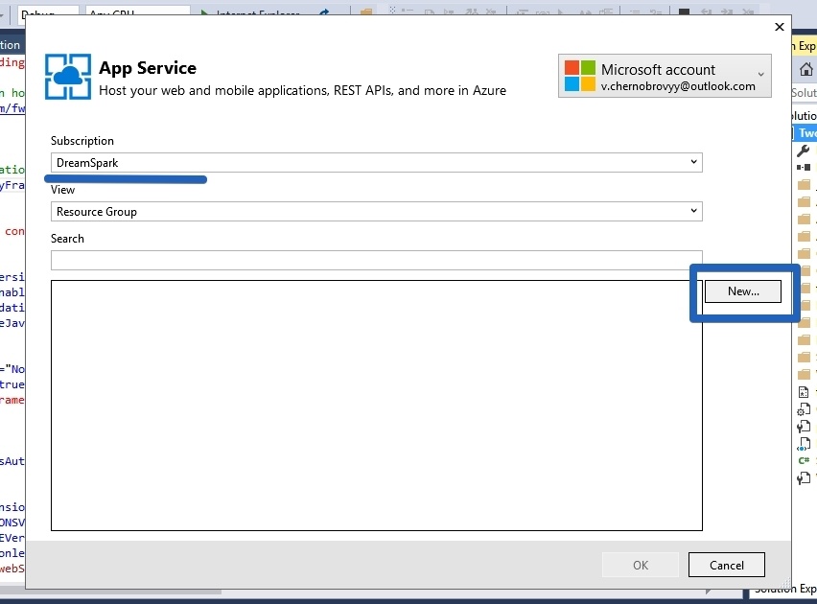The image size is (817, 604).
Task: Click inside the Search text field
Action: [376, 260]
